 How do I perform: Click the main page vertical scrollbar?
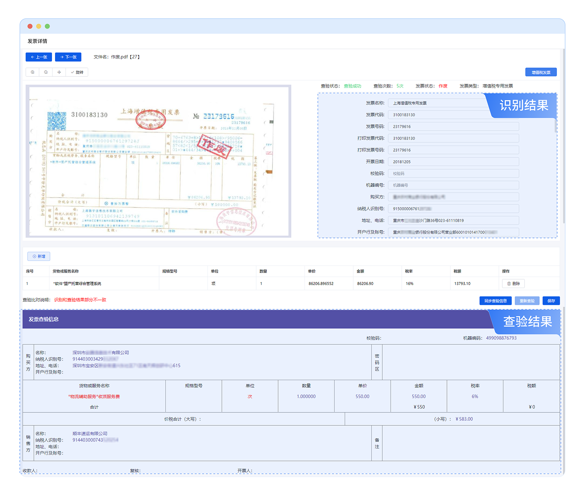pos(564,136)
